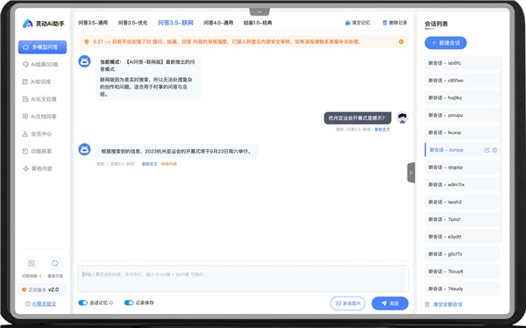Select the 问答3.5-联网 tab
This screenshot has height=328, width=526.
point(175,23)
